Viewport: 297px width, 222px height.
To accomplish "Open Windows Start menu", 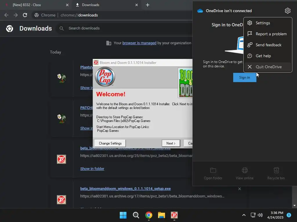I will (x=123, y=215).
